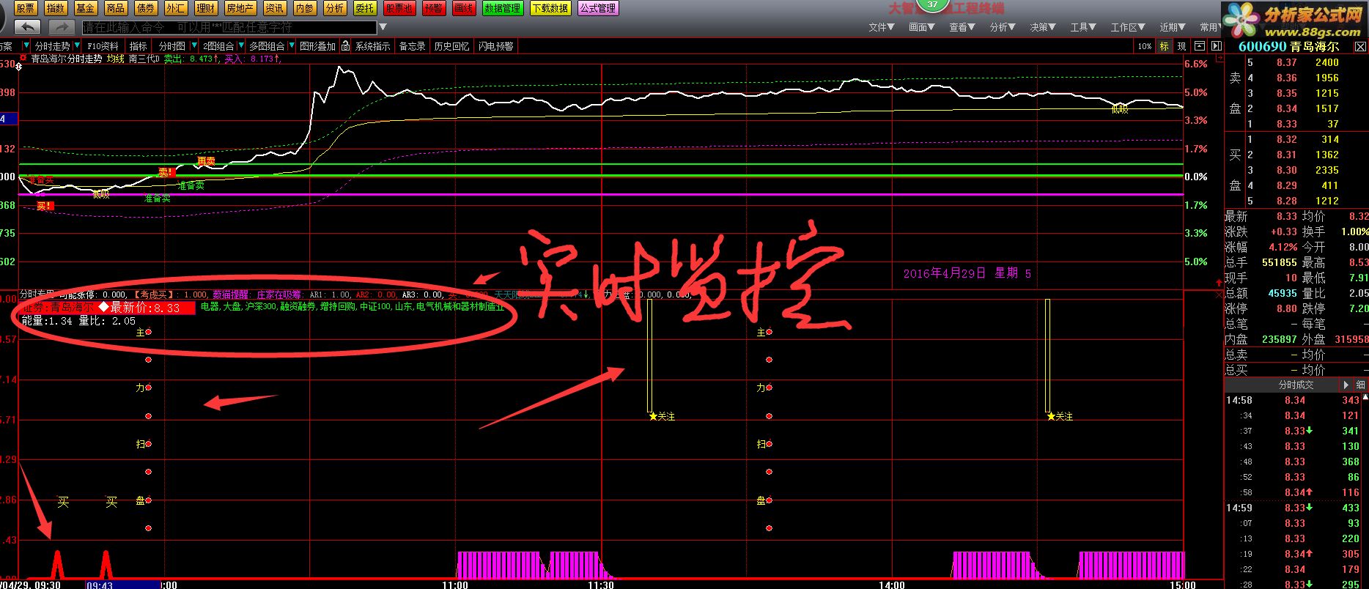Open the 工具 menu
The width and height of the screenshot is (1369, 589).
point(1083,27)
